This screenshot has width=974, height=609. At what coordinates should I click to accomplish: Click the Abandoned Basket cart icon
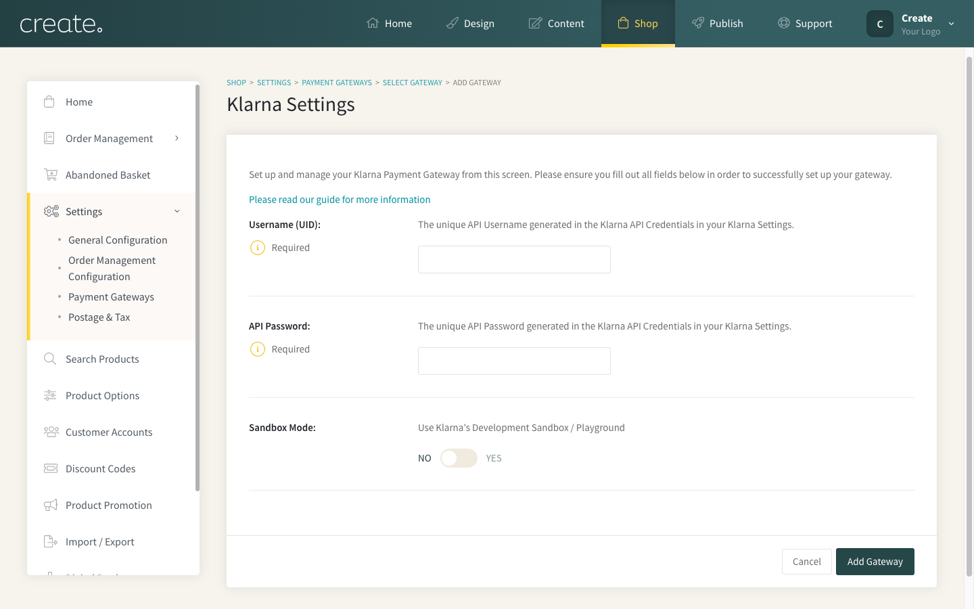point(51,175)
